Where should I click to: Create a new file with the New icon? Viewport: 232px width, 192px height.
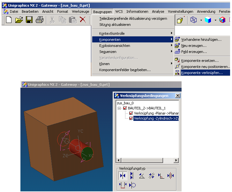click(x=9, y=20)
